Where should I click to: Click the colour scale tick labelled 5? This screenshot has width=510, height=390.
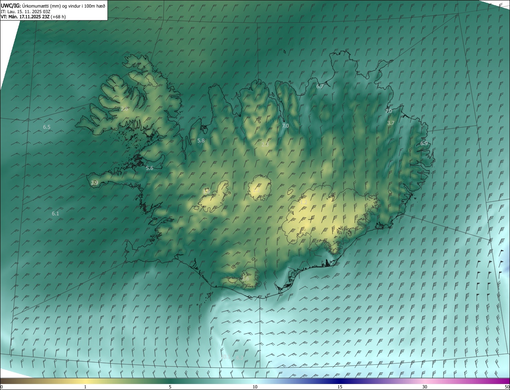[170, 387]
